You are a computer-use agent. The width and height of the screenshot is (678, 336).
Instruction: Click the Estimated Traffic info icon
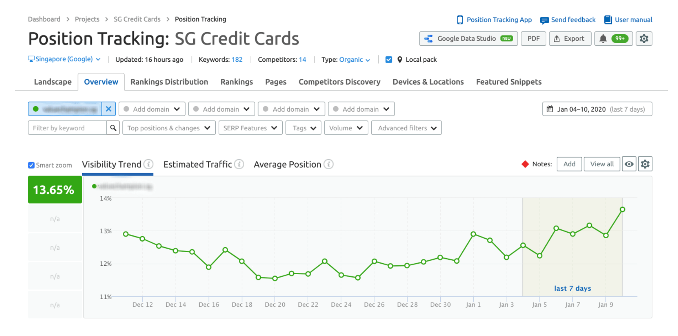point(239,164)
